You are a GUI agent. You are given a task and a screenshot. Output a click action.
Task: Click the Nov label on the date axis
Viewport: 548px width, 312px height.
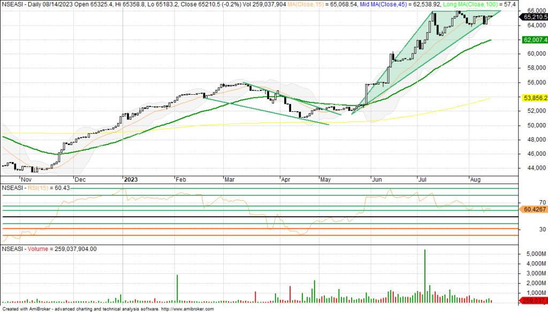click(x=25, y=181)
